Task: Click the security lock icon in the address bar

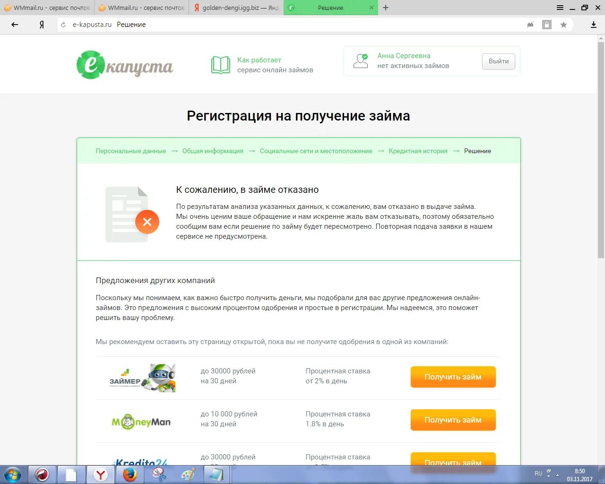Action: 546,24
